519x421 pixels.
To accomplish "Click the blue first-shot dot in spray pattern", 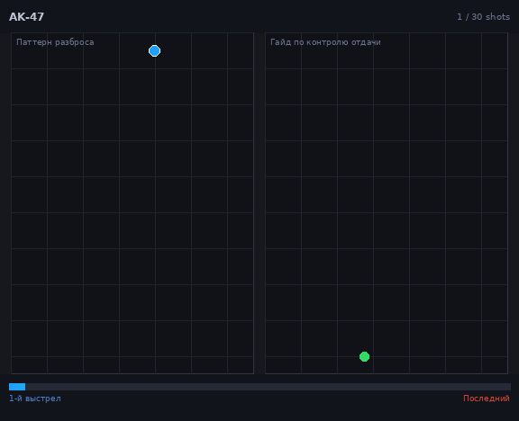I will click(155, 51).
